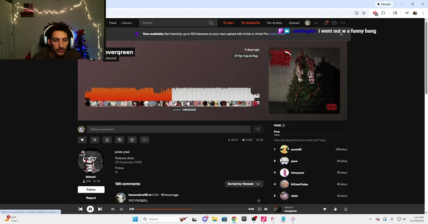Open bleood's profile avatar
This screenshot has height=224, width=428.
click(91, 161)
